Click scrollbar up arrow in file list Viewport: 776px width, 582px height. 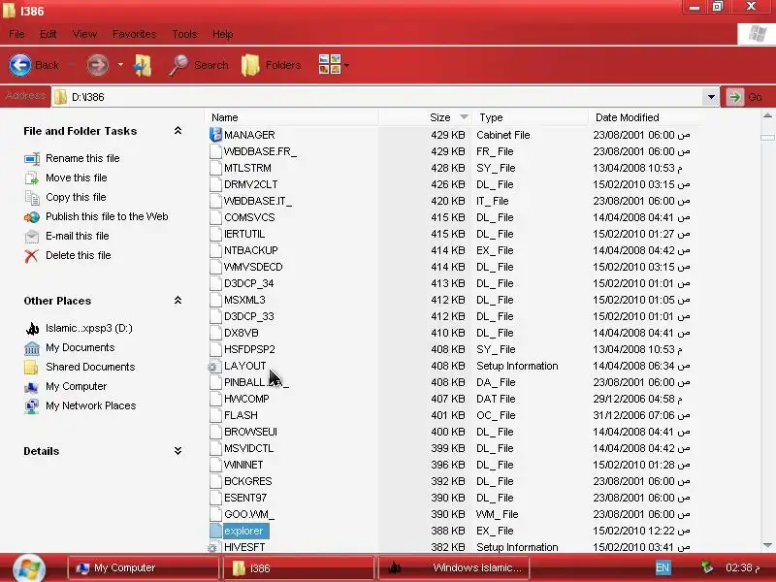coord(767,115)
